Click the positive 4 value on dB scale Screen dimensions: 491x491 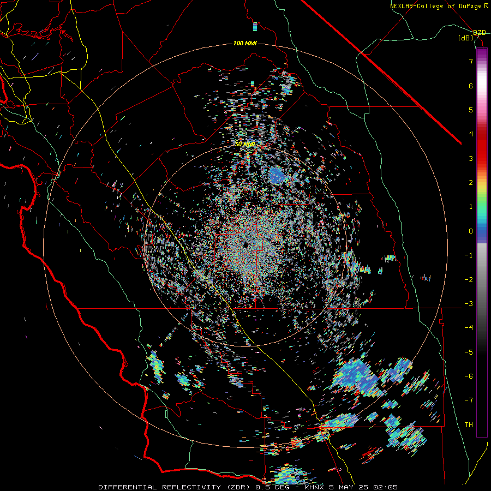coord(471,134)
